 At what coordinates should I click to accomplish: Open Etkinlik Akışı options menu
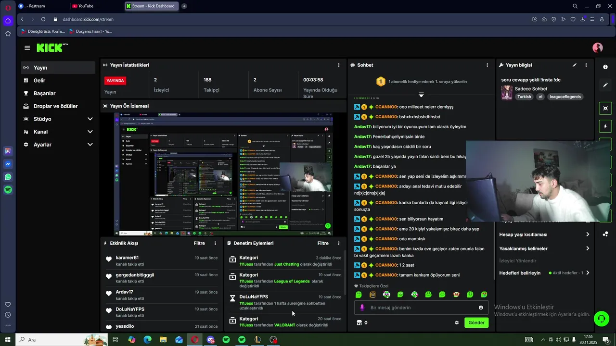(215, 243)
